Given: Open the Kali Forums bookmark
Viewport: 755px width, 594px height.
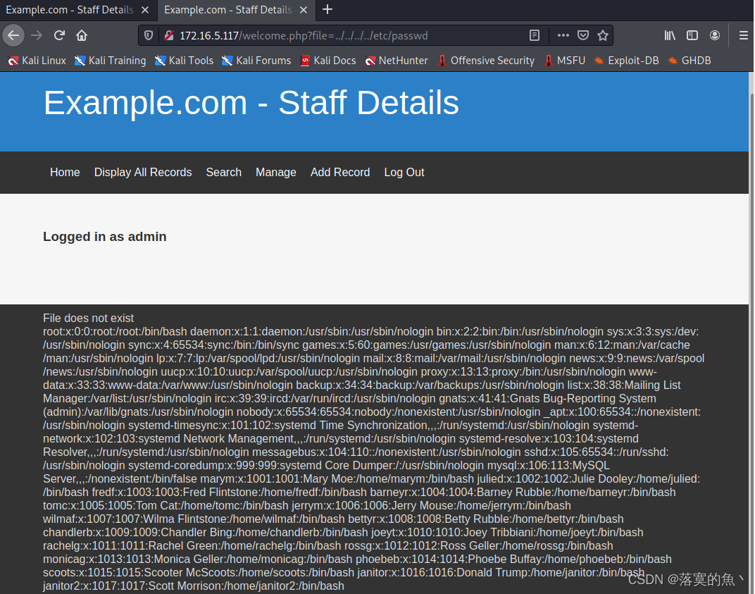Looking at the screenshot, I should pyautogui.click(x=256, y=61).
